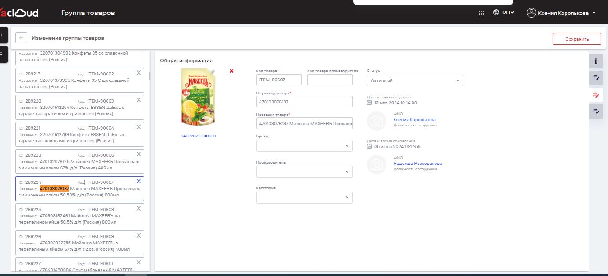Open the apps grid in header
This screenshot has height=276, width=608.
[482, 13]
